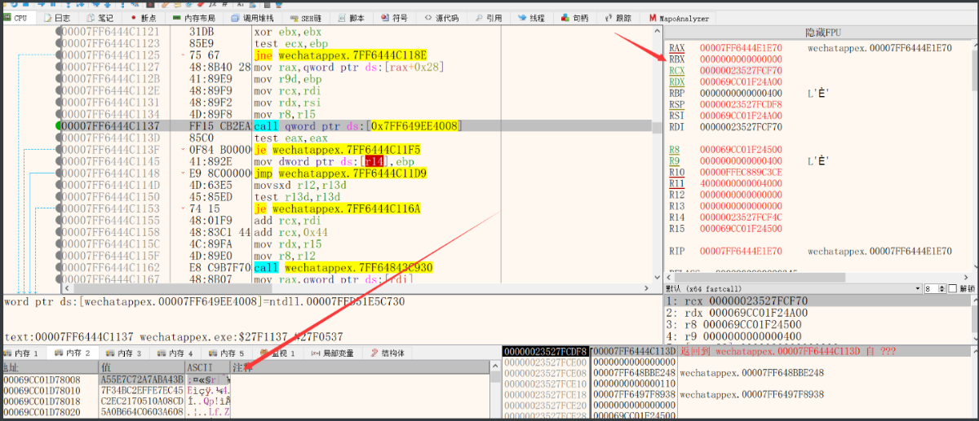Select the 内存 3 dump tab
Viewport: 979px width, 421px height.
click(x=125, y=353)
